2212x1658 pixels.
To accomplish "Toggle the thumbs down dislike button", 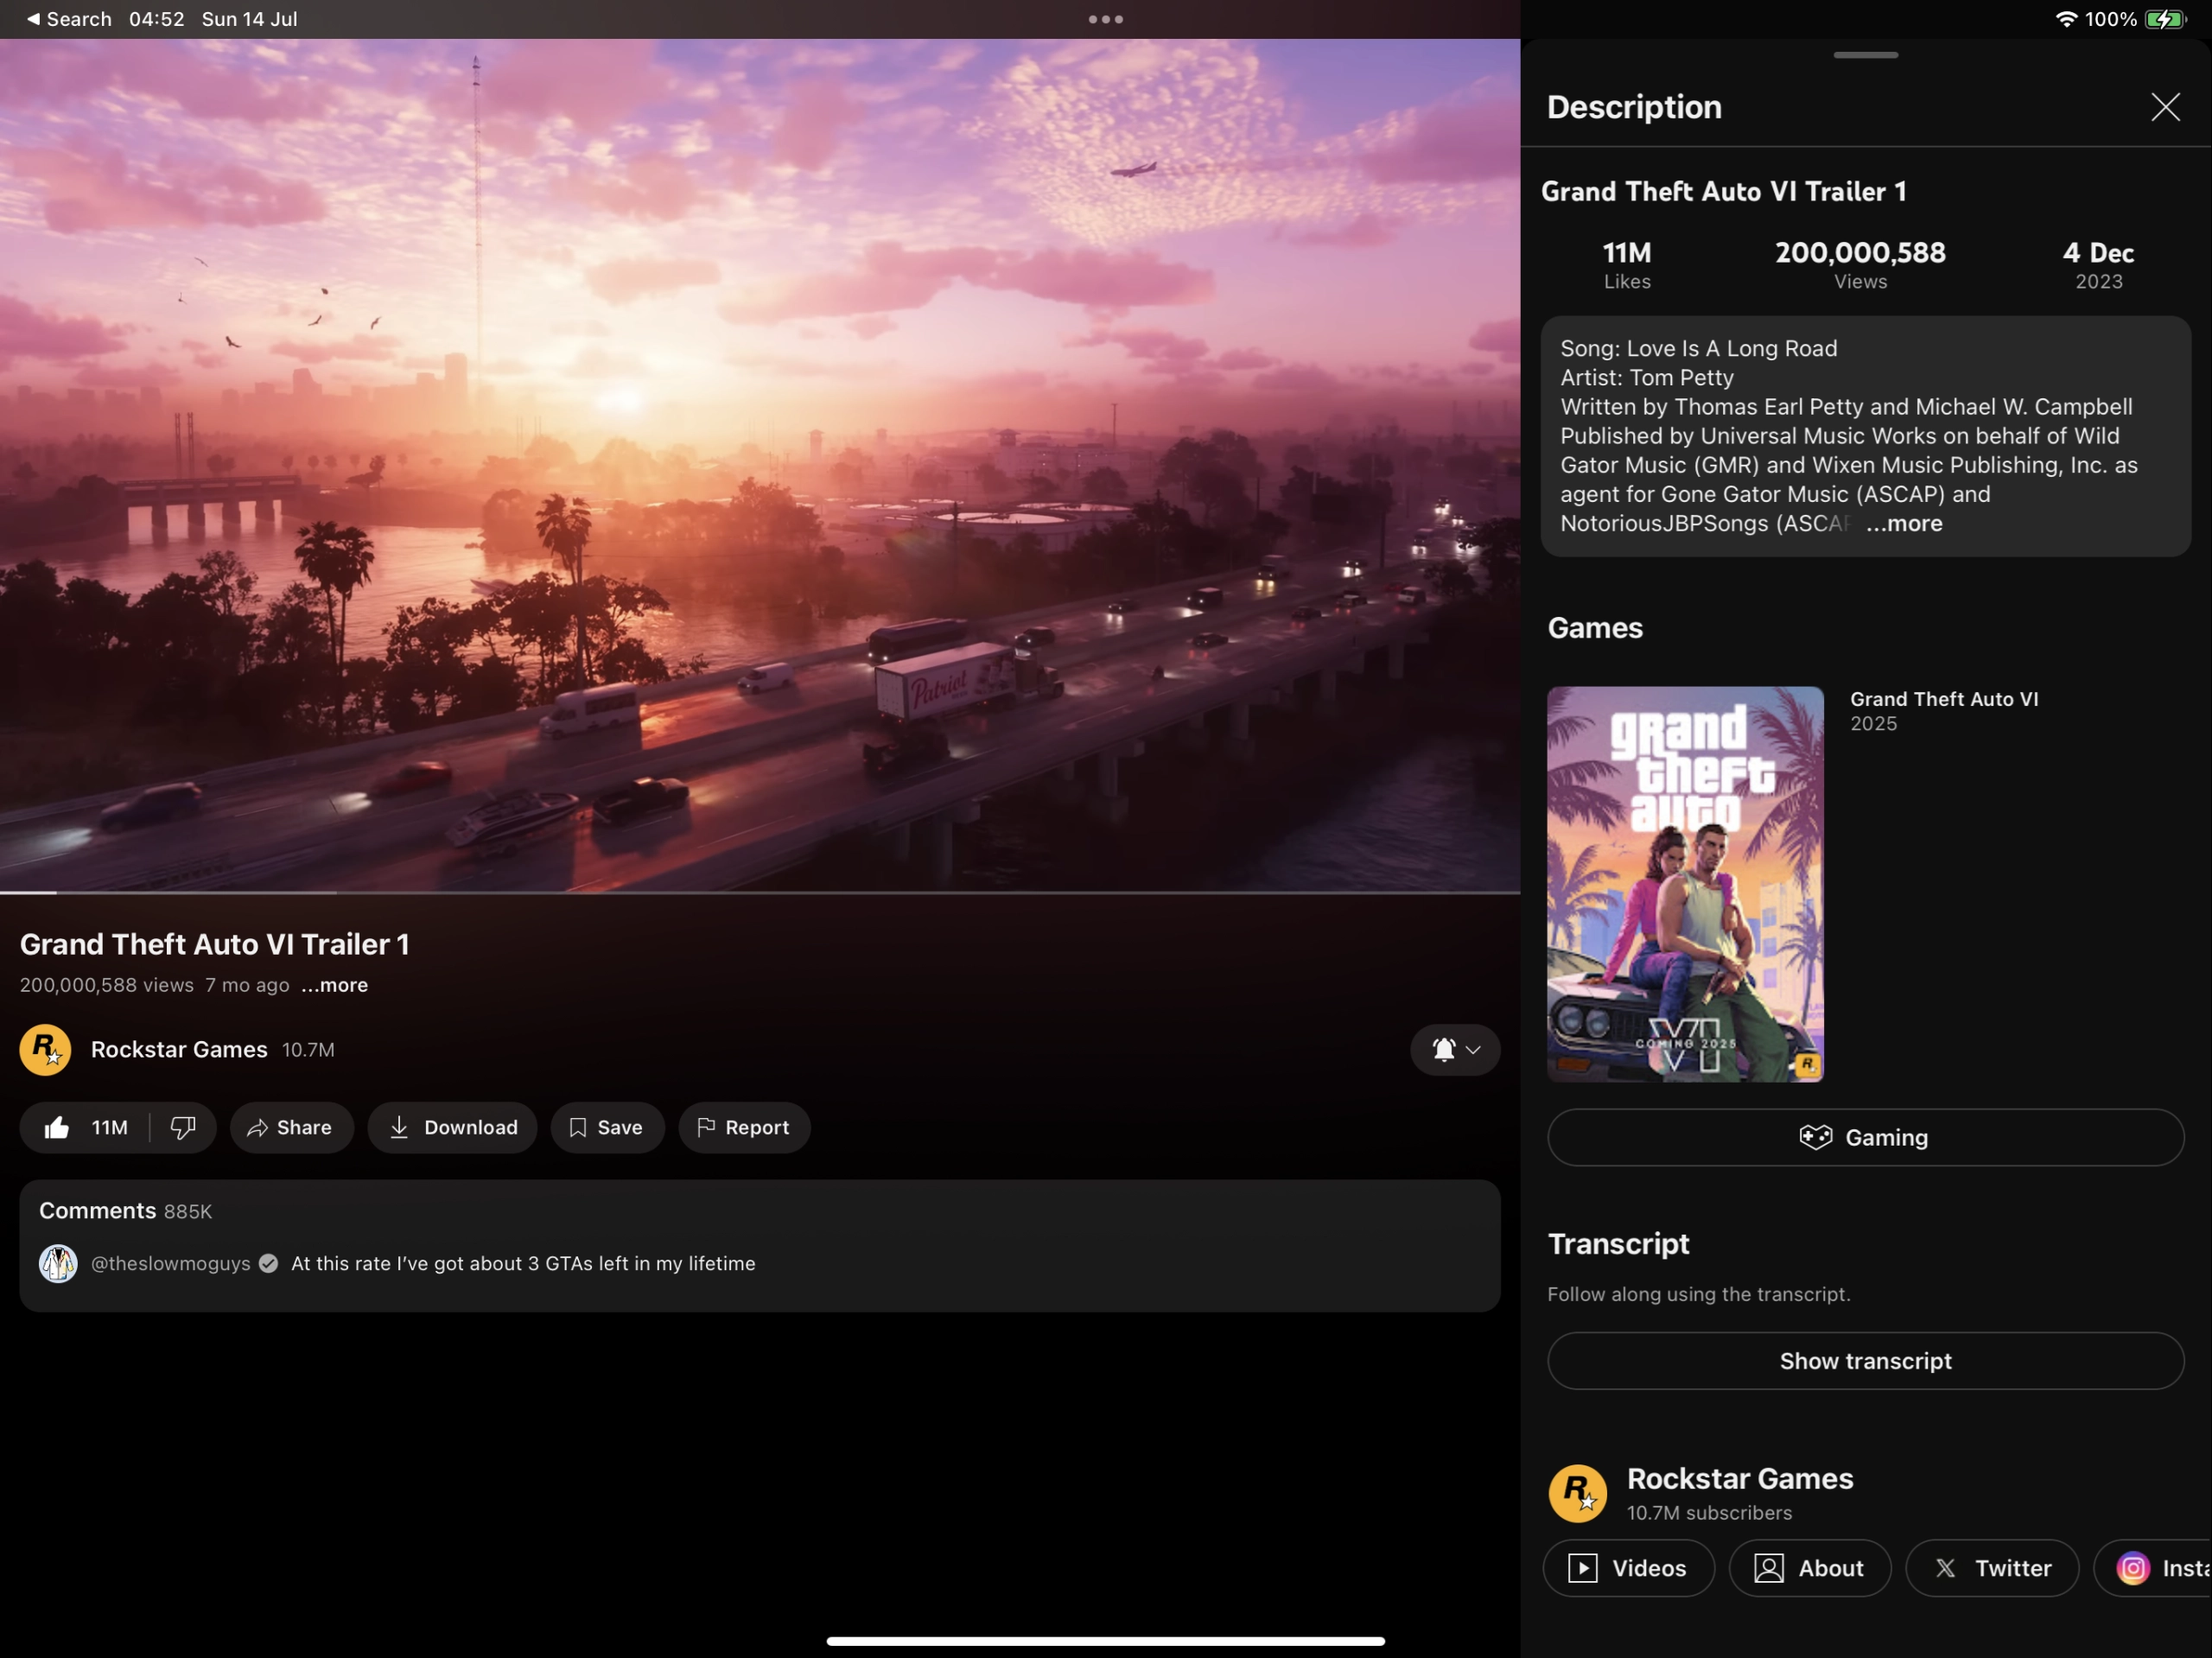I will 182,1127.
